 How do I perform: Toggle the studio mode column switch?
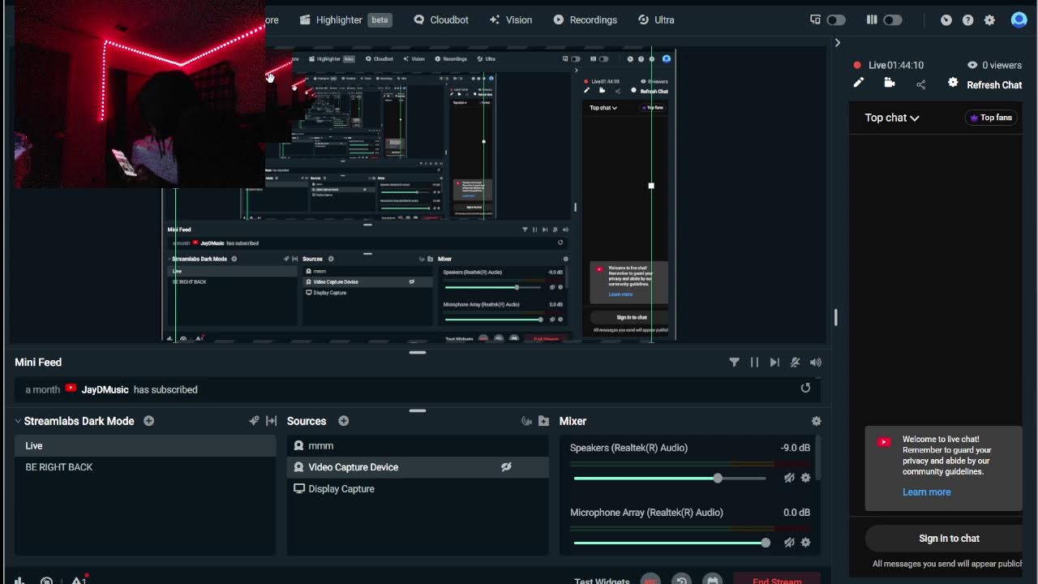tap(892, 19)
